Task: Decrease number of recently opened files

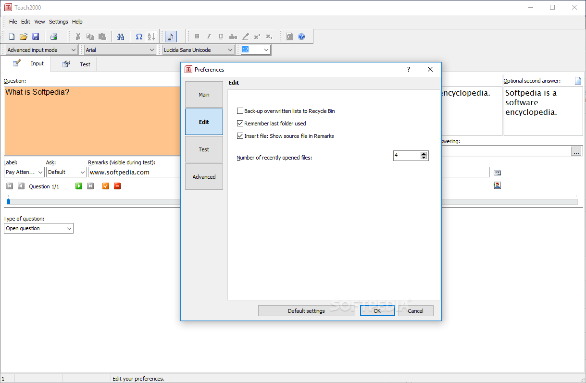Action: coord(424,158)
